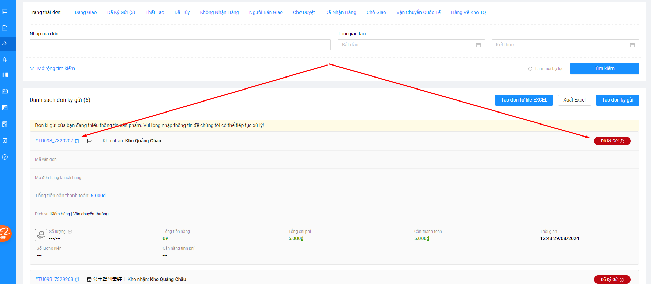Select the Chờ Duyệt status filter
The image size is (651, 284).
click(x=304, y=12)
